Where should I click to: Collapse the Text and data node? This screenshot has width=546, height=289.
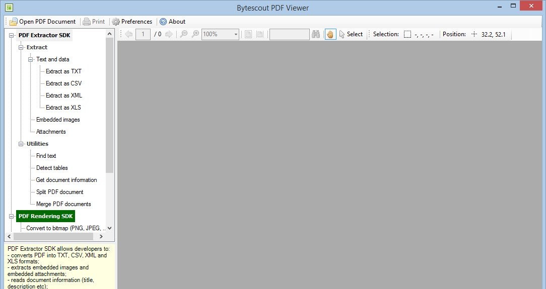point(31,59)
